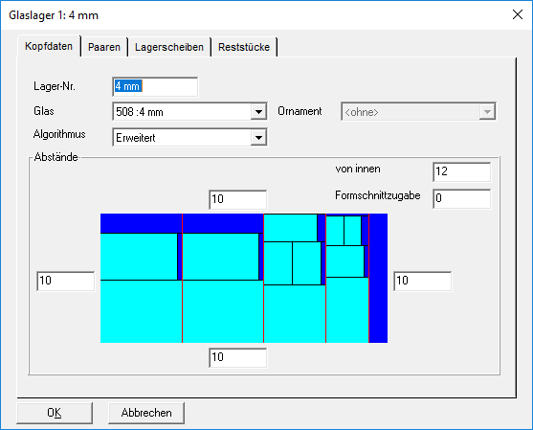The height and width of the screenshot is (430, 533).
Task: Confirm with the OK button
Action: pyautogui.click(x=55, y=413)
